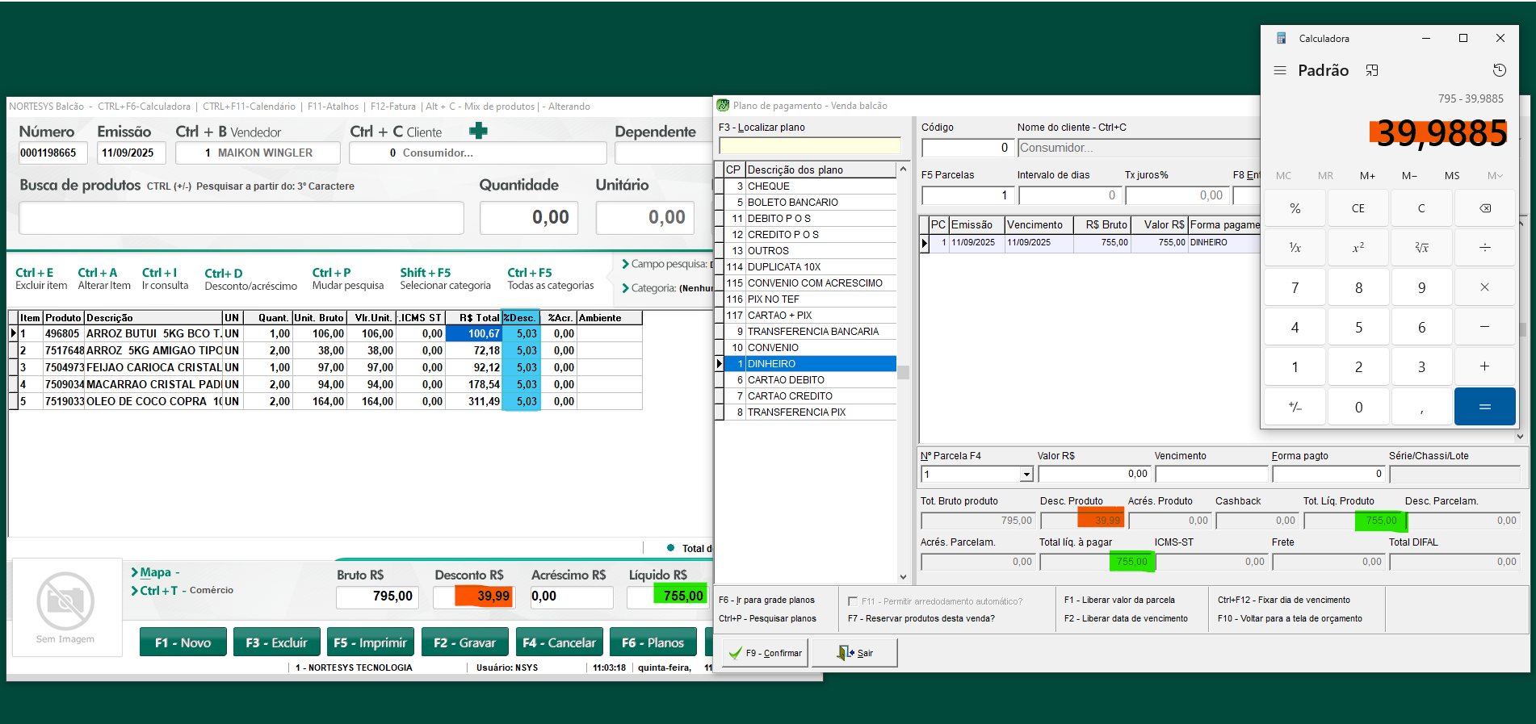
Task: Click the square root calculator key
Action: (1421, 248)
